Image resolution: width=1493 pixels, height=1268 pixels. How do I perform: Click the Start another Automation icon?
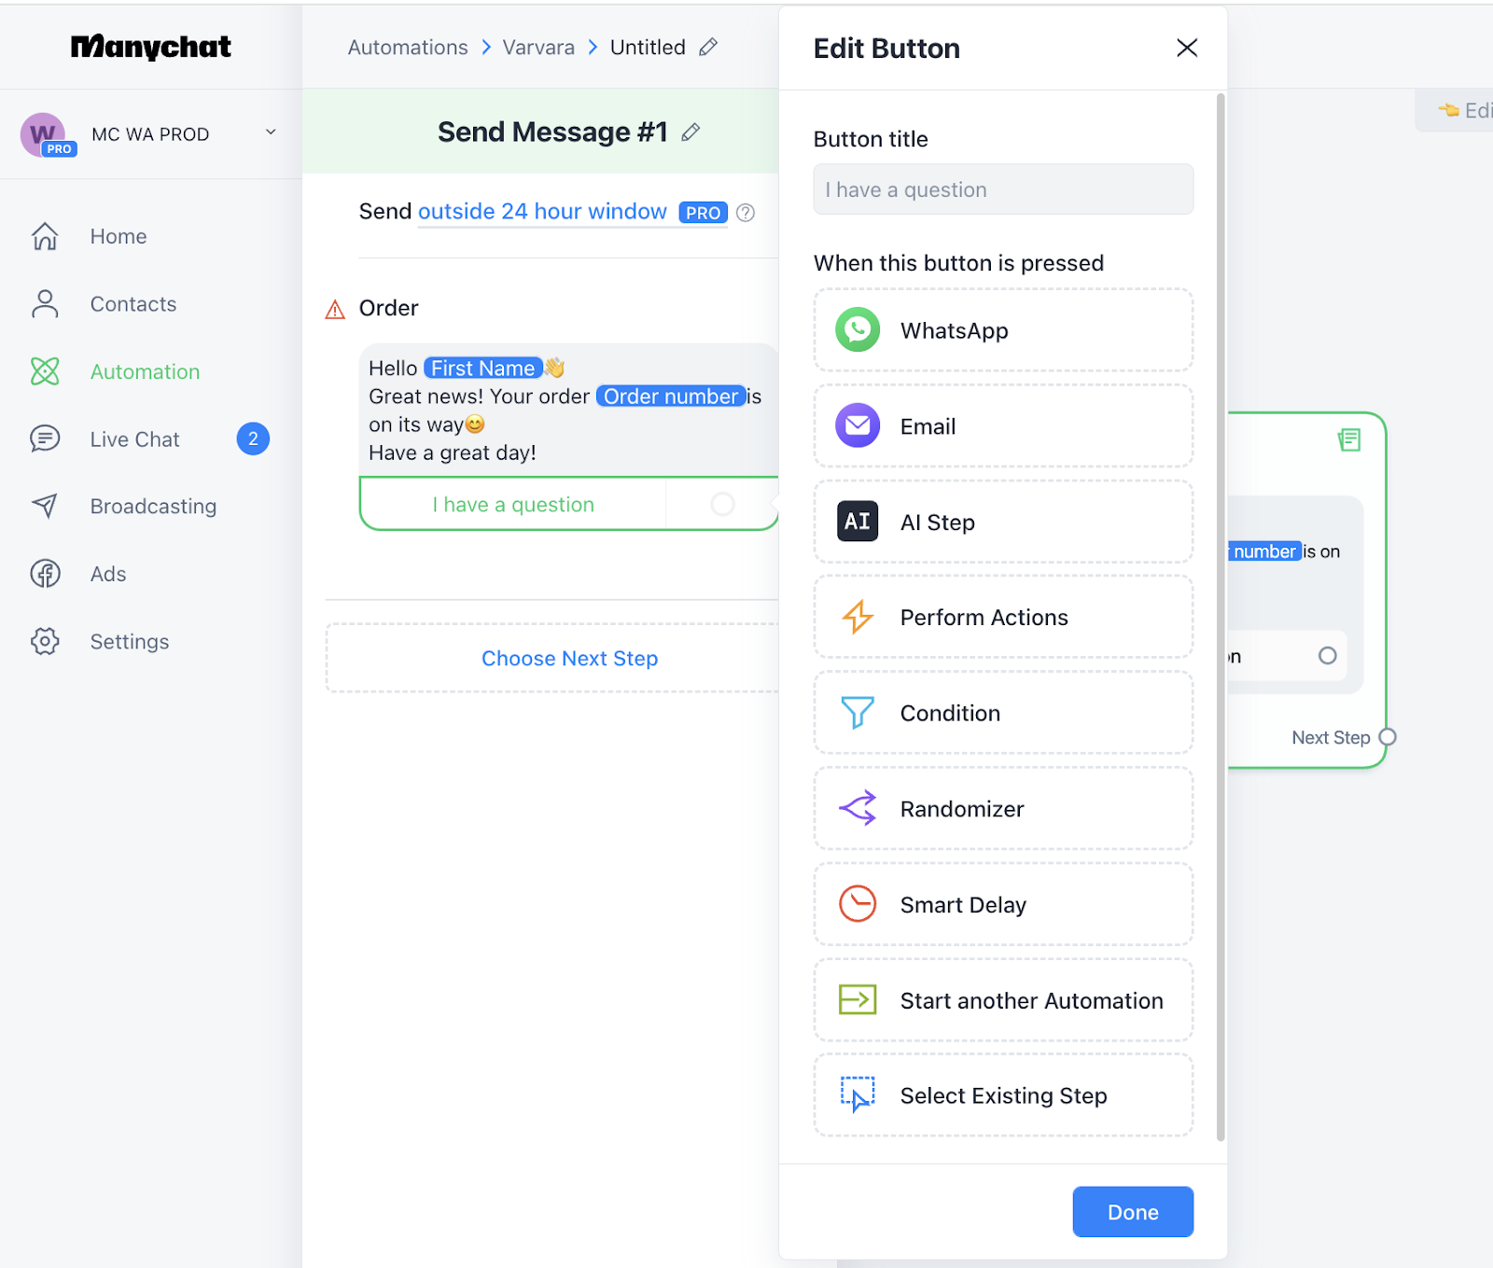[x=857, y=1000]
